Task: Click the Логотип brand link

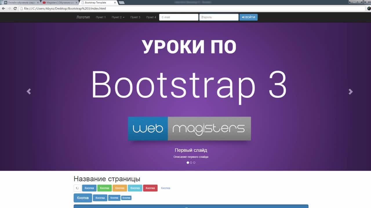Action: point(83,17)
